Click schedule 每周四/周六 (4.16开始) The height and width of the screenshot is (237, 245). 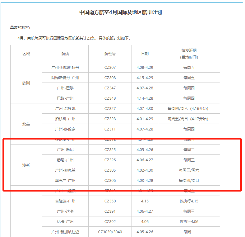(x=188, y=108)
